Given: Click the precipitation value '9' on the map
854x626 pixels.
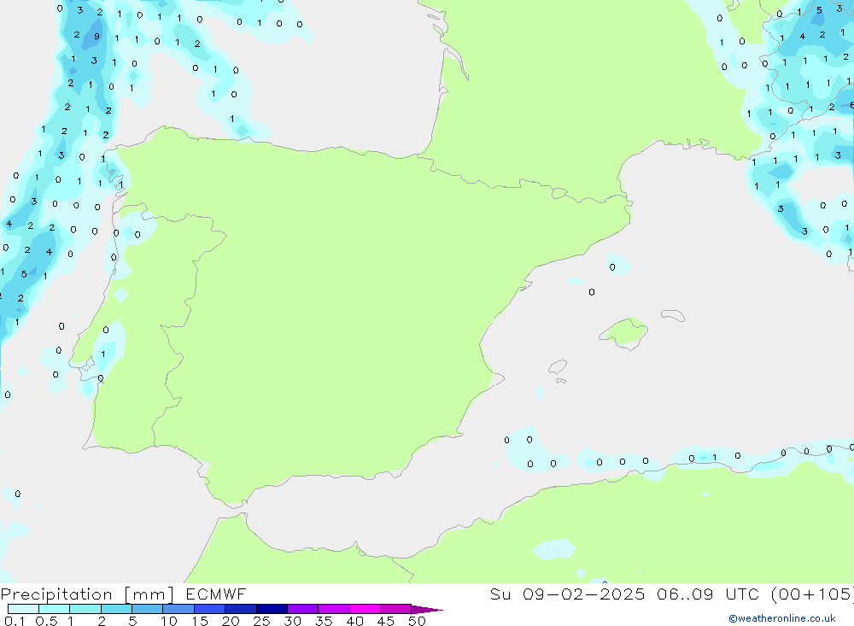Looking at the screenshot, I should pyautogui.click(x=97, y=37).
